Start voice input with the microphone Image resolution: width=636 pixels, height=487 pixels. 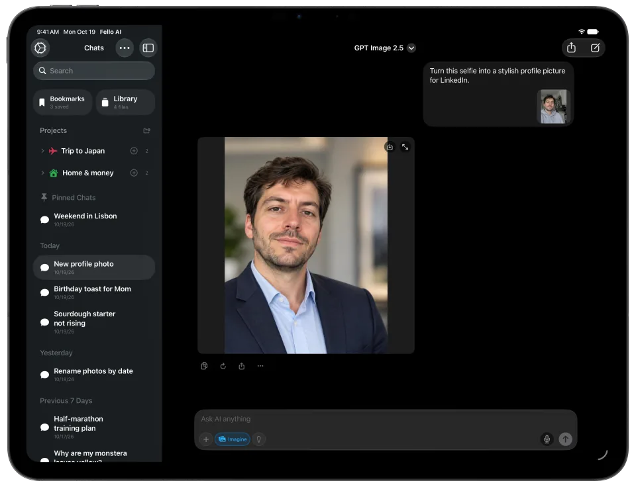[x=547, y=439]
